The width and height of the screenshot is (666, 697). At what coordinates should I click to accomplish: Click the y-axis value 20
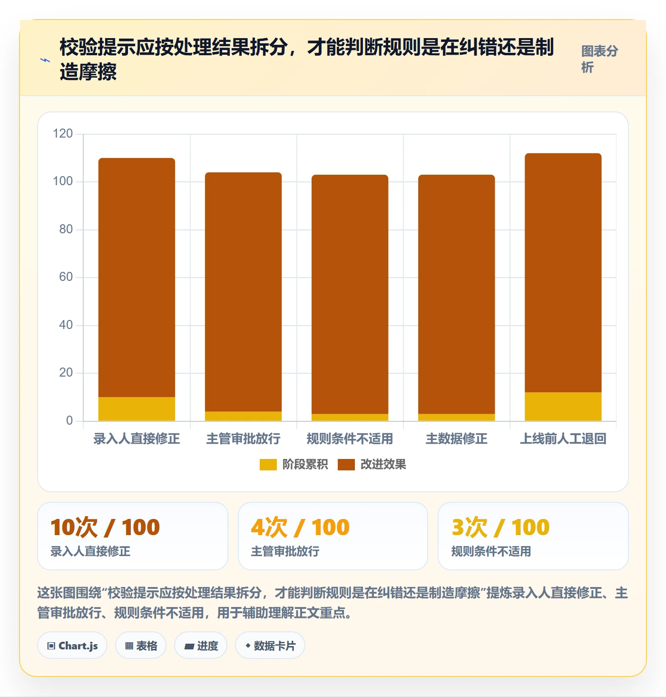(66, 373)
